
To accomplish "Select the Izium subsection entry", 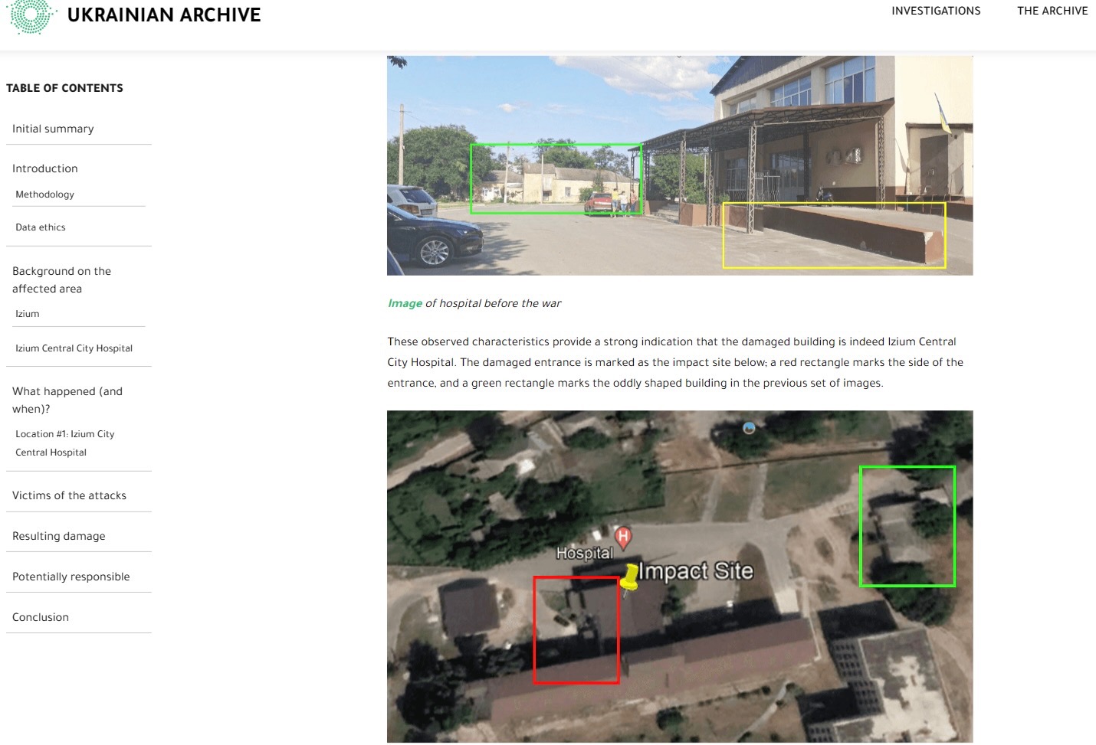I will click(27, 314).
